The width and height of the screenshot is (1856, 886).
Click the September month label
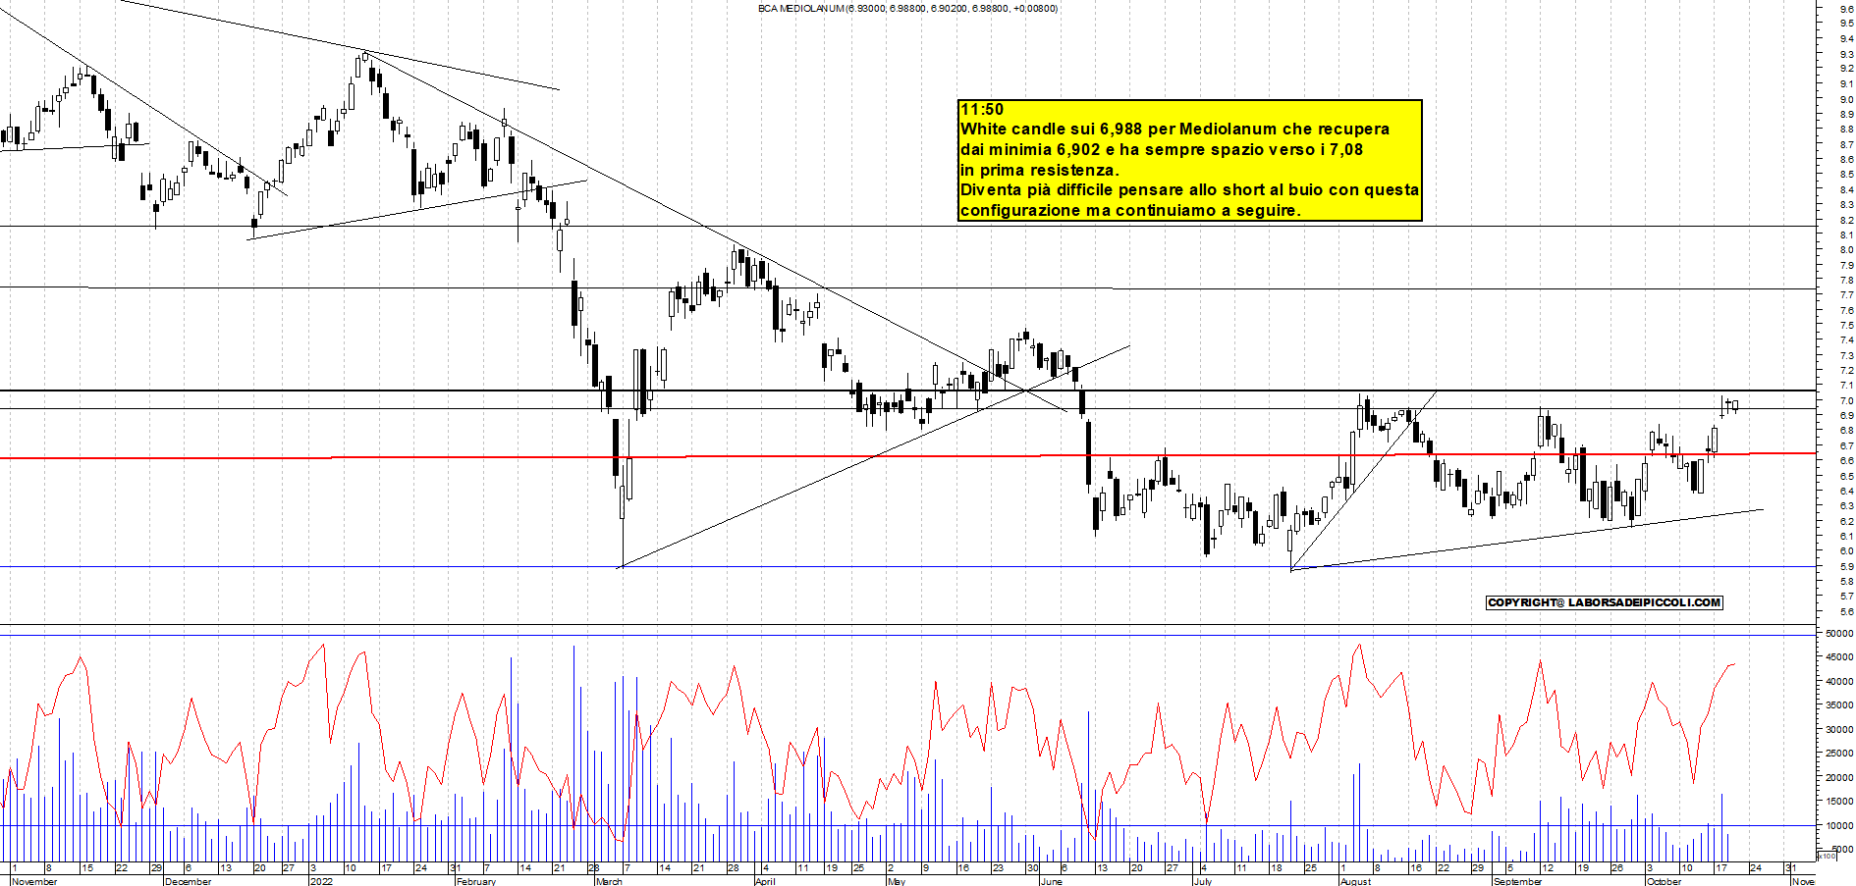pyautogui.click(x=1517, y=881)
